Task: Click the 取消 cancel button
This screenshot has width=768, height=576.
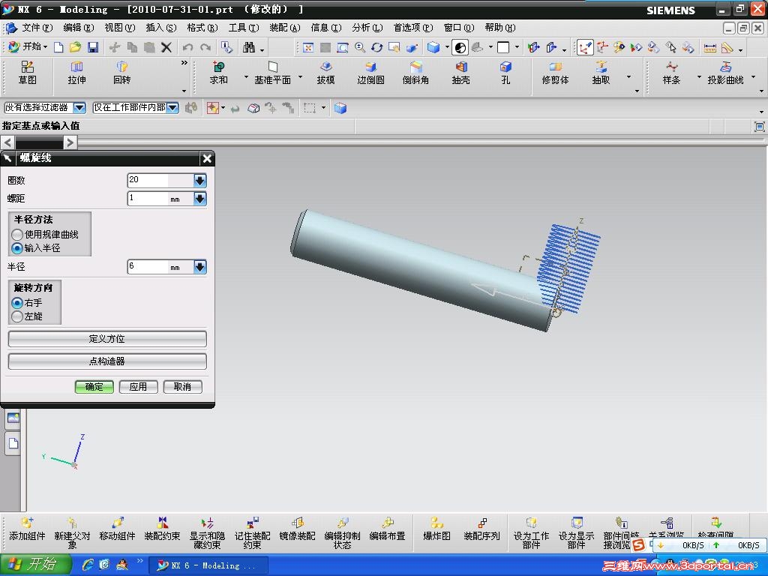Action: click(x=182, y=387)
